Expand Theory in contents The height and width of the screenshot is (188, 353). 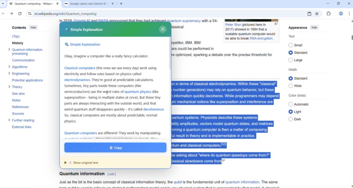(x=9, y=87)
